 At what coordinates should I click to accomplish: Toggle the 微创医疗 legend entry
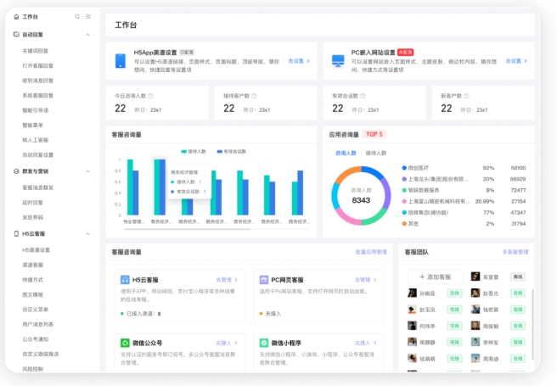[x=415, y=168]
